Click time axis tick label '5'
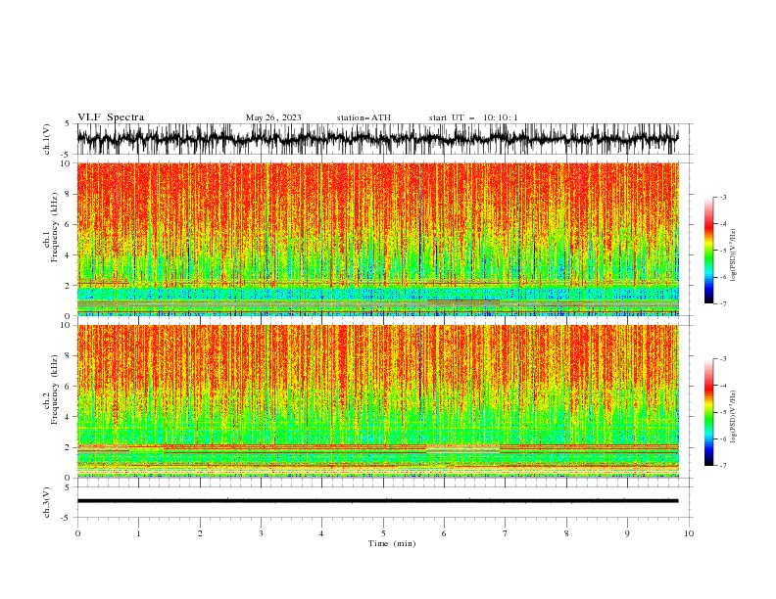 [x=383, y=533]
